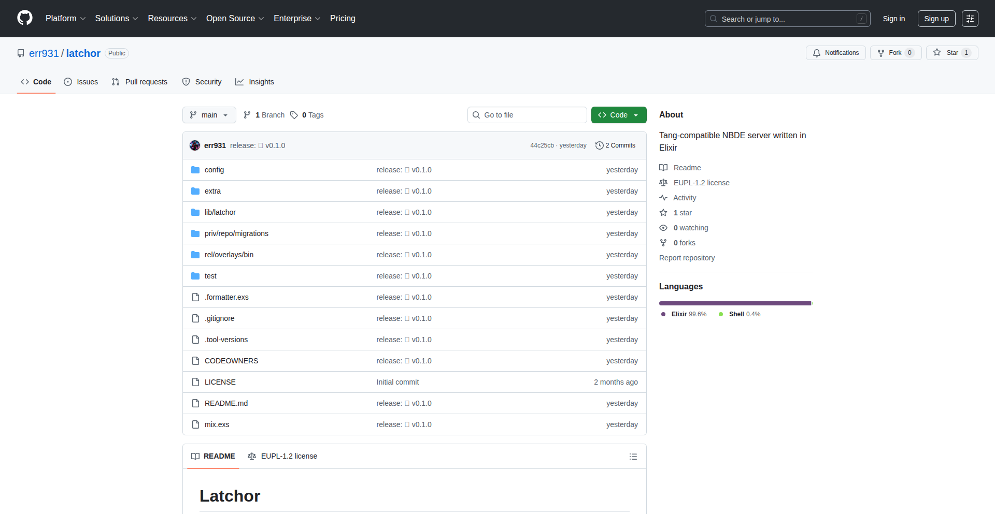The height and width of the screenshot is (514, 995).
Task: Click the Sign up button
Action: tap(936, 19)
